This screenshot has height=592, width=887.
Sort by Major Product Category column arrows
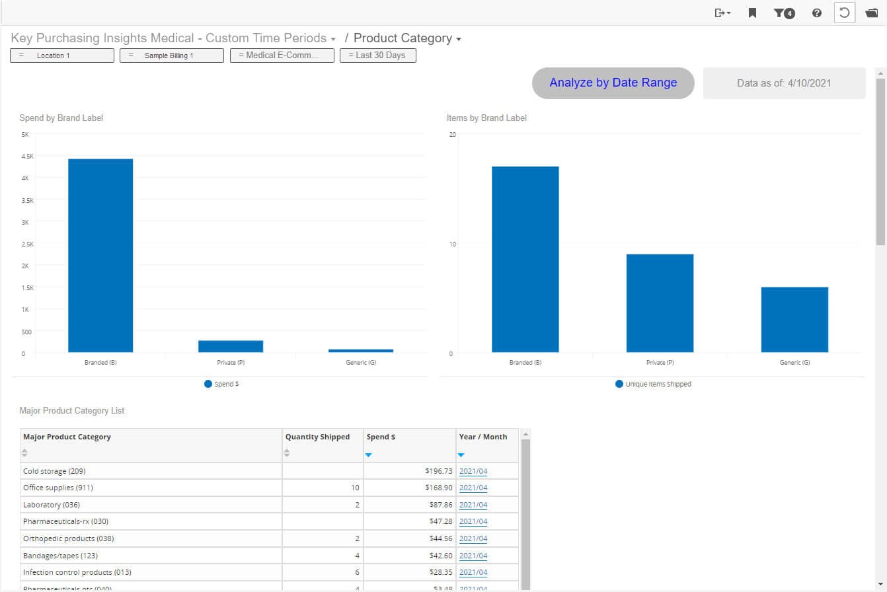24,453
